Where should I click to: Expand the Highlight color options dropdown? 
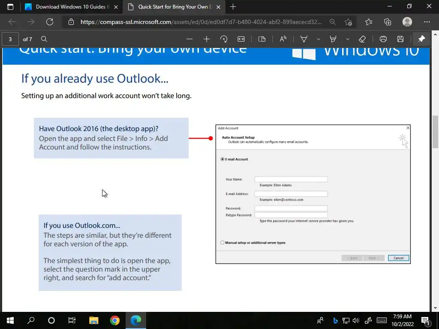[347, 39]
